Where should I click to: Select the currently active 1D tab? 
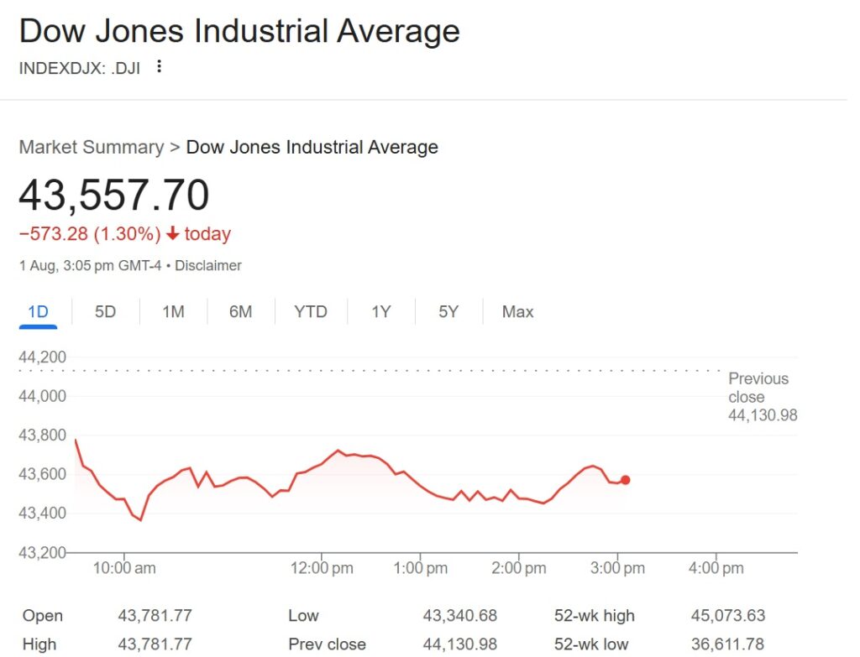37,311
